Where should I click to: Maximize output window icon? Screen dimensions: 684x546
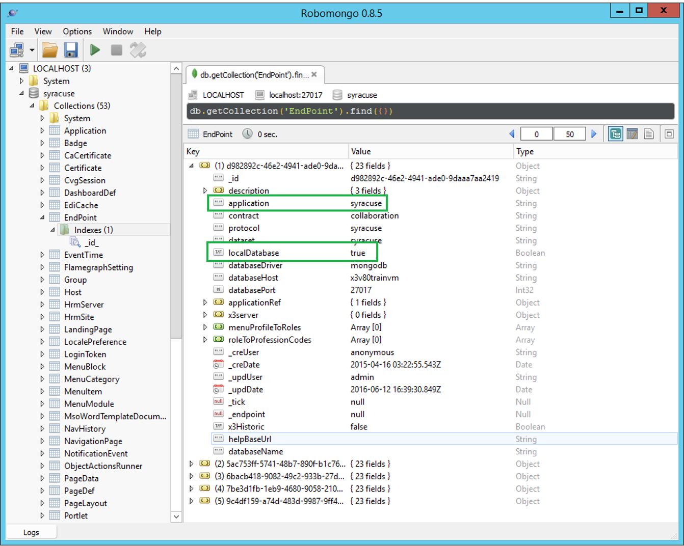[x=669, y=134]
